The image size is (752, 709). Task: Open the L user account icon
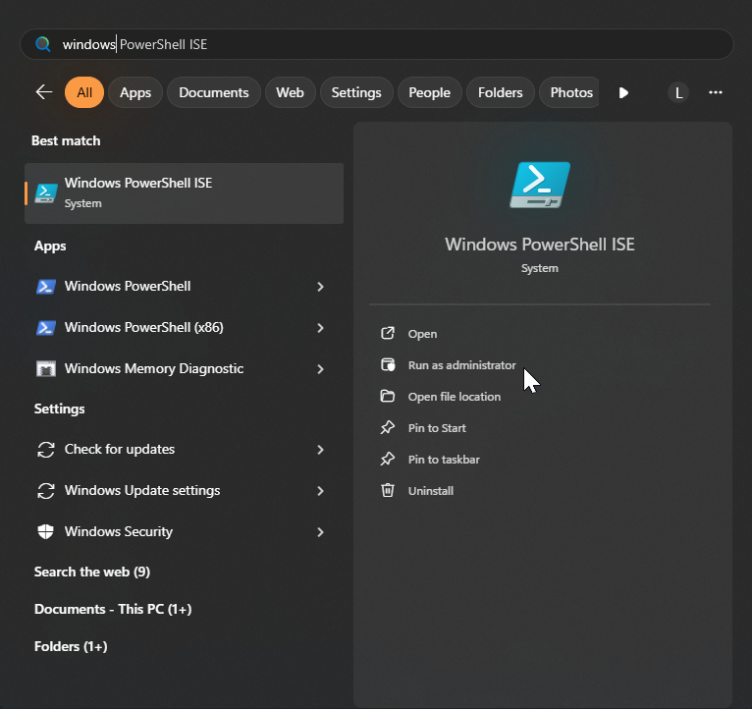click(x=677, y=92)
